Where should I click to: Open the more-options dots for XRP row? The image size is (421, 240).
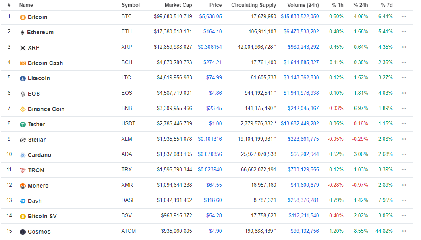tap(404, 47)
